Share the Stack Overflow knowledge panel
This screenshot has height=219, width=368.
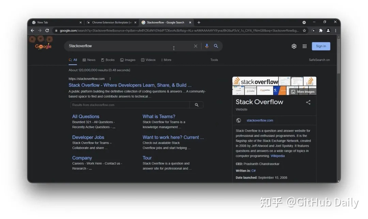tap(308, 102)
